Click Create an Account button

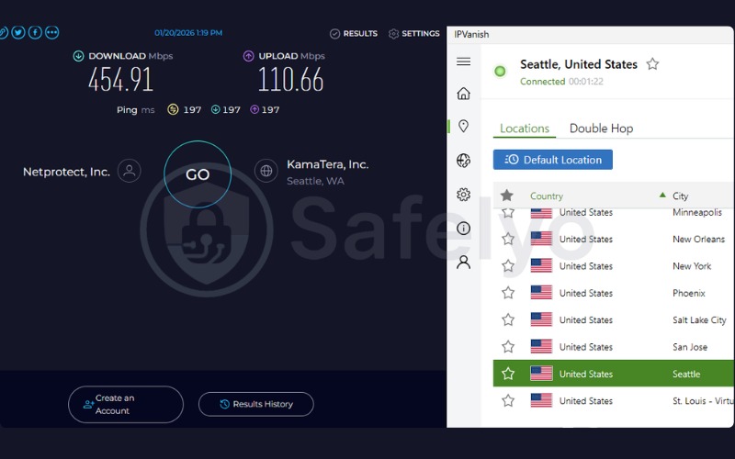(126, 404)
